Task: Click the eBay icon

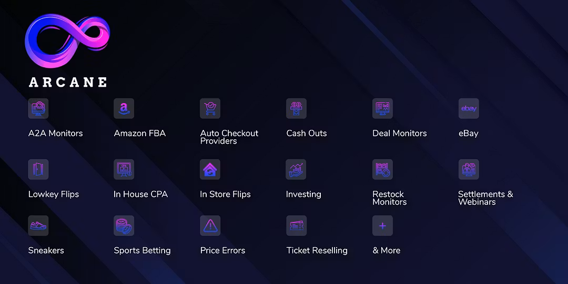Action: coord(469,109)
